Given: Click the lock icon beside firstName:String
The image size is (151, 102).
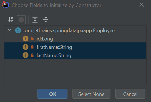Looking at the screenshot, I should pos(32,47).
